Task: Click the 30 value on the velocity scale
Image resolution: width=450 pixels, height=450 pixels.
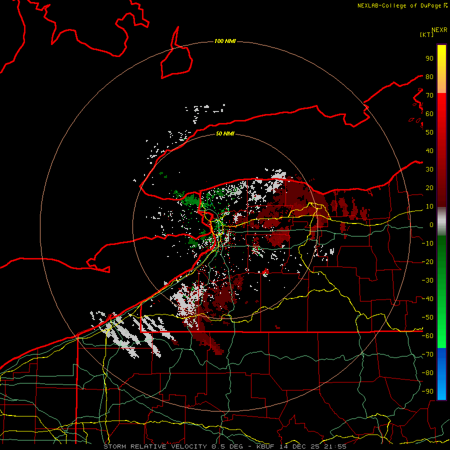Action: pyautogui.click(x=429, y=169)
